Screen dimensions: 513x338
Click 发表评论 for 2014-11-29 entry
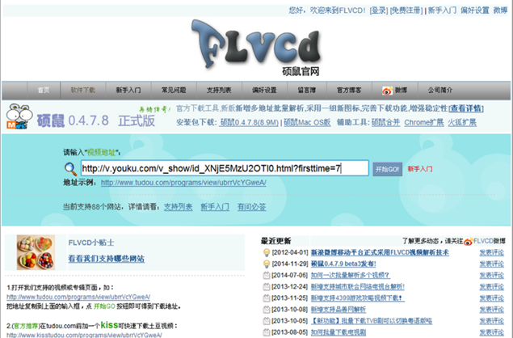(x=492, y=264)
